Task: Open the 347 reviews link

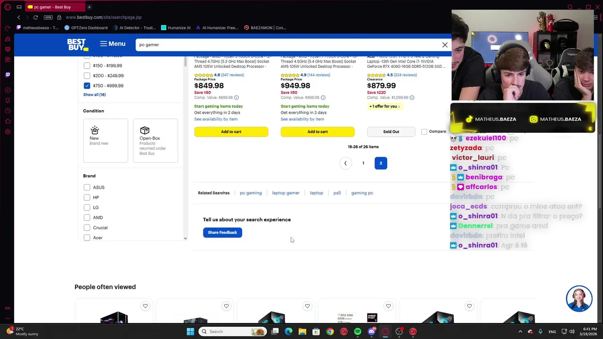Action: (232, 75)
